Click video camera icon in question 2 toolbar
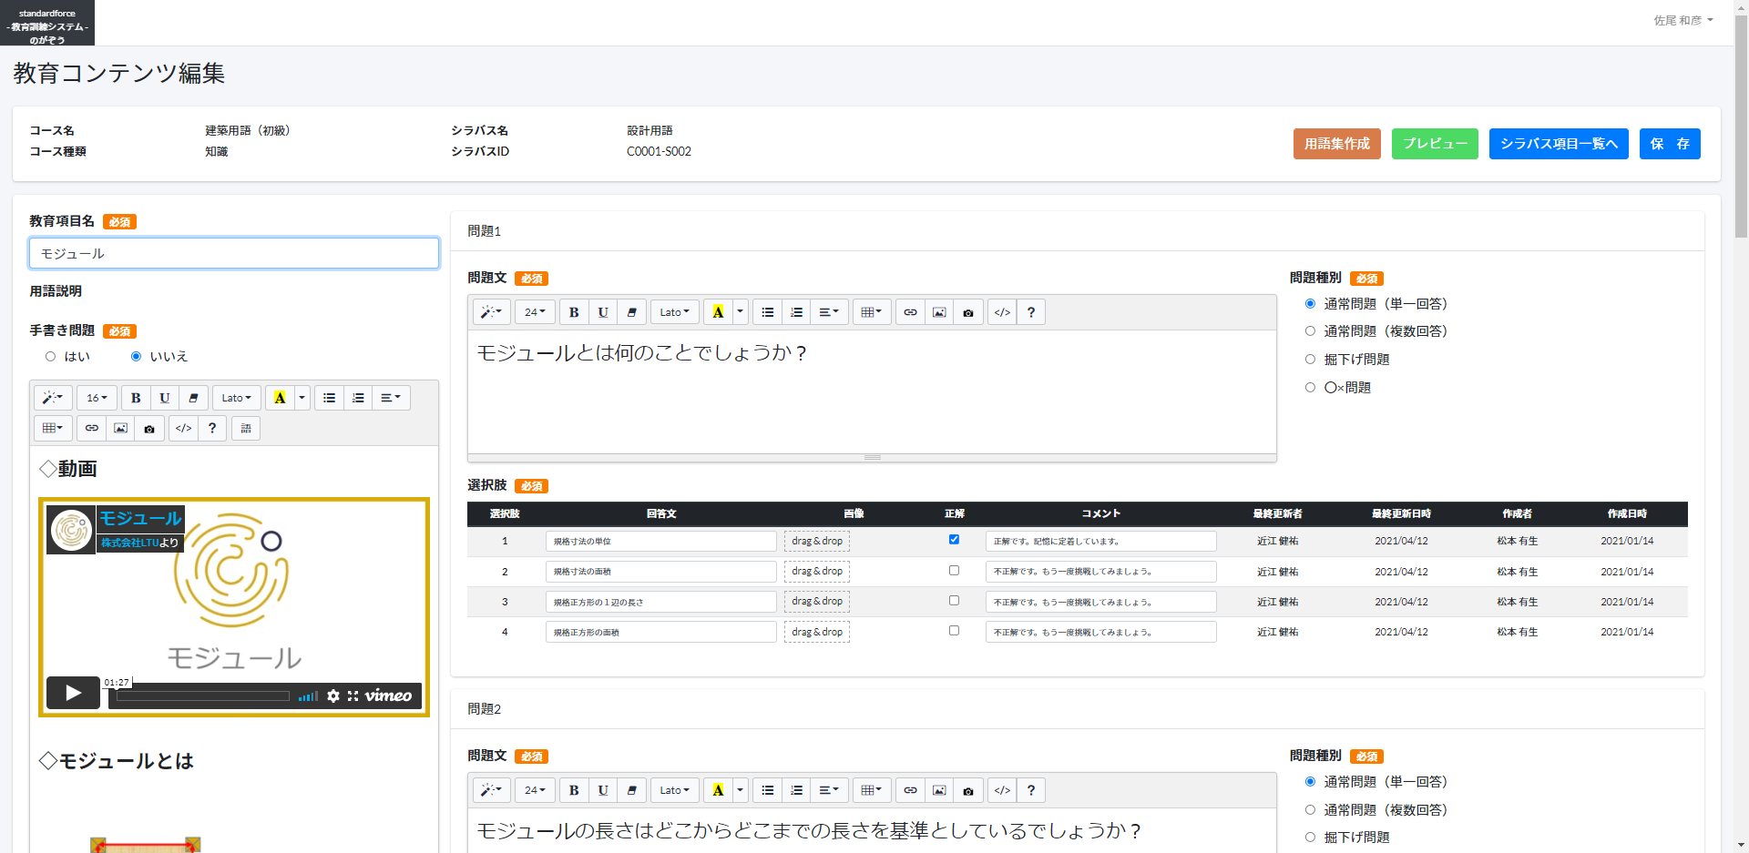This screenshot has height=853, width=1749. (x=968, y=790)
